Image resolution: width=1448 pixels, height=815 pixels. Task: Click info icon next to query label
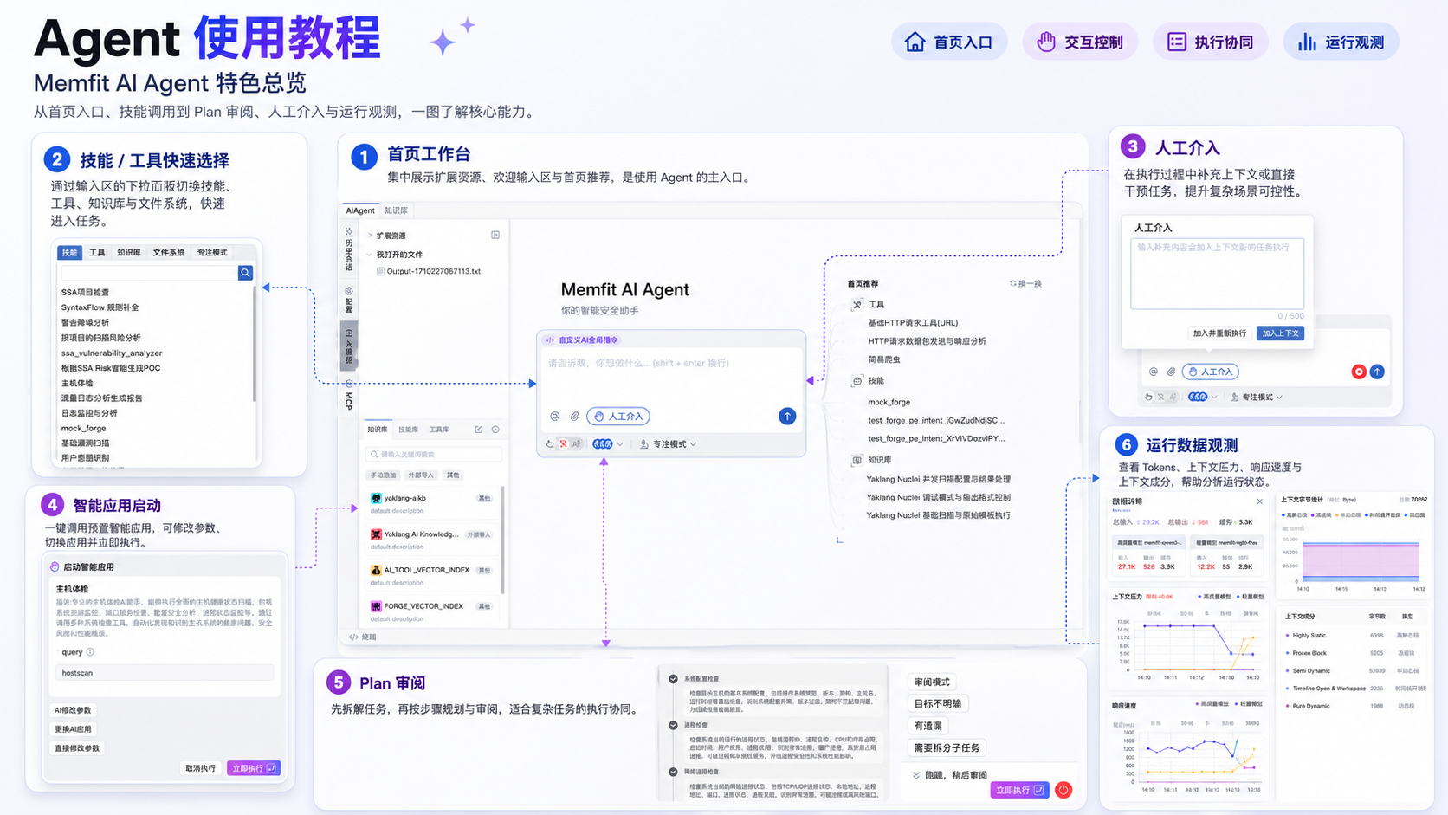[91, 652]
